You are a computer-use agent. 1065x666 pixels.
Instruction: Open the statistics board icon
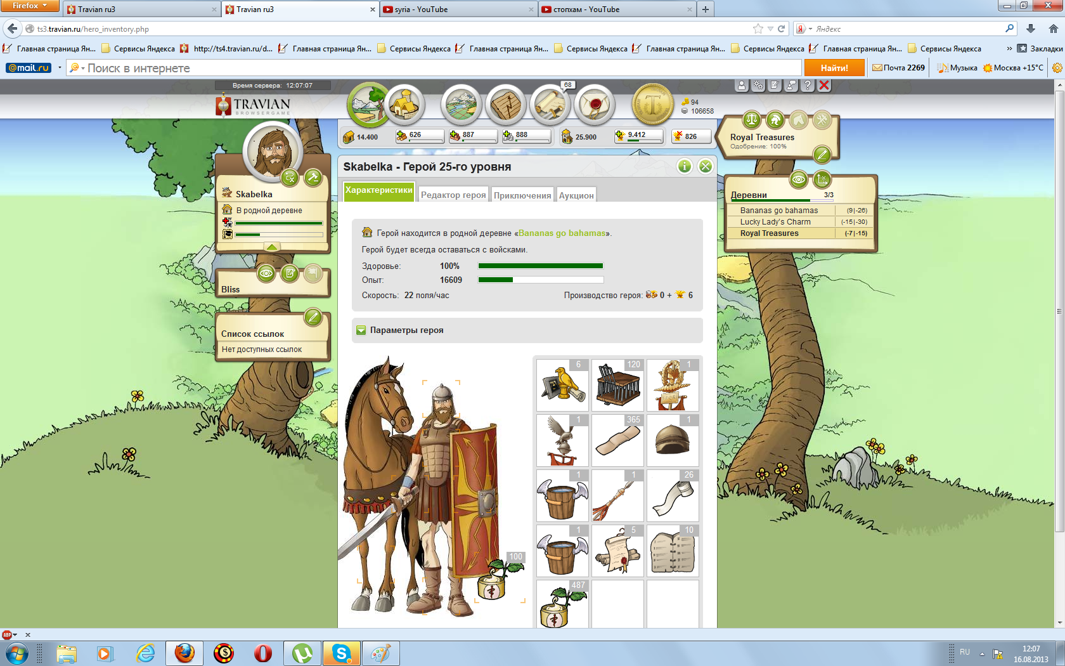(x=505, y=104)
